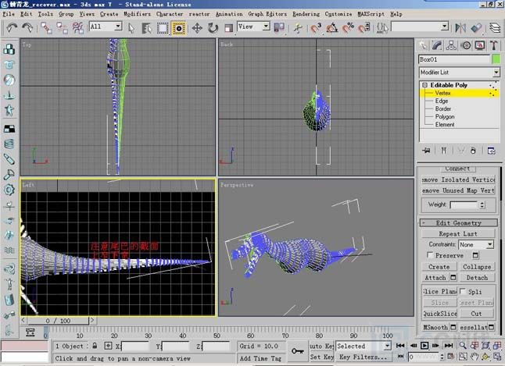Click the green object color swatch
This screenshot has height=366, width=505.
click(x=496, y=59)
